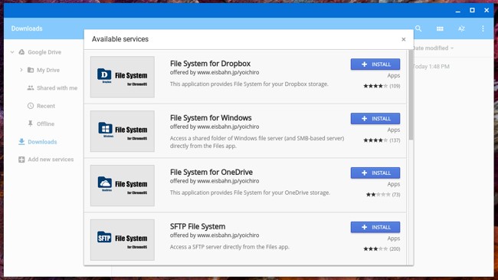
Task: Sort by Date modified column
Action: tap(433, 48)
